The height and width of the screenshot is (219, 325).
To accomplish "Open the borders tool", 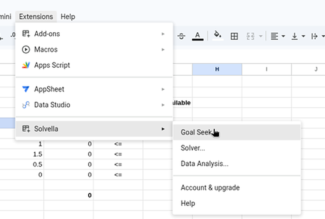I will tap(234, 36).
